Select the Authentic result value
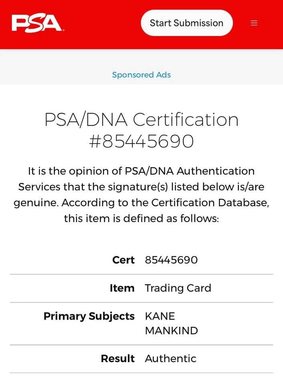Screen dimensions: 283x385 [x=170, y=359]
